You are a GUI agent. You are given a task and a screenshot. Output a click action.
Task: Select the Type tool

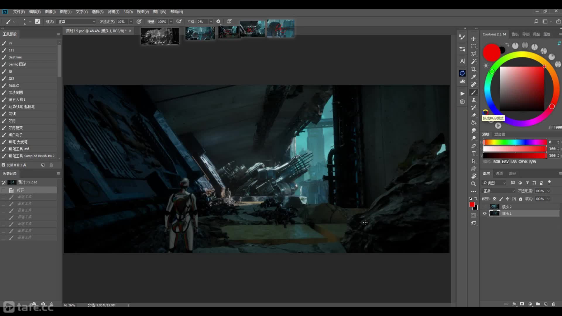pos(473,153)
